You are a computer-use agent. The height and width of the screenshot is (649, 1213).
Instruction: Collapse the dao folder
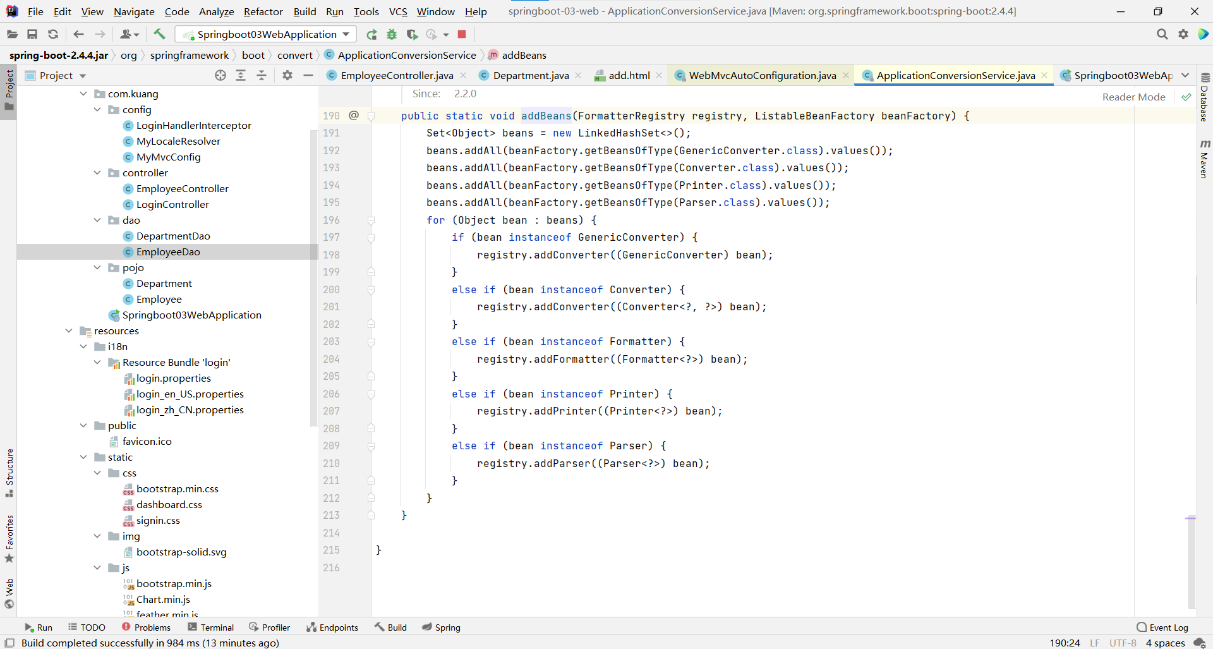(97, 220)
